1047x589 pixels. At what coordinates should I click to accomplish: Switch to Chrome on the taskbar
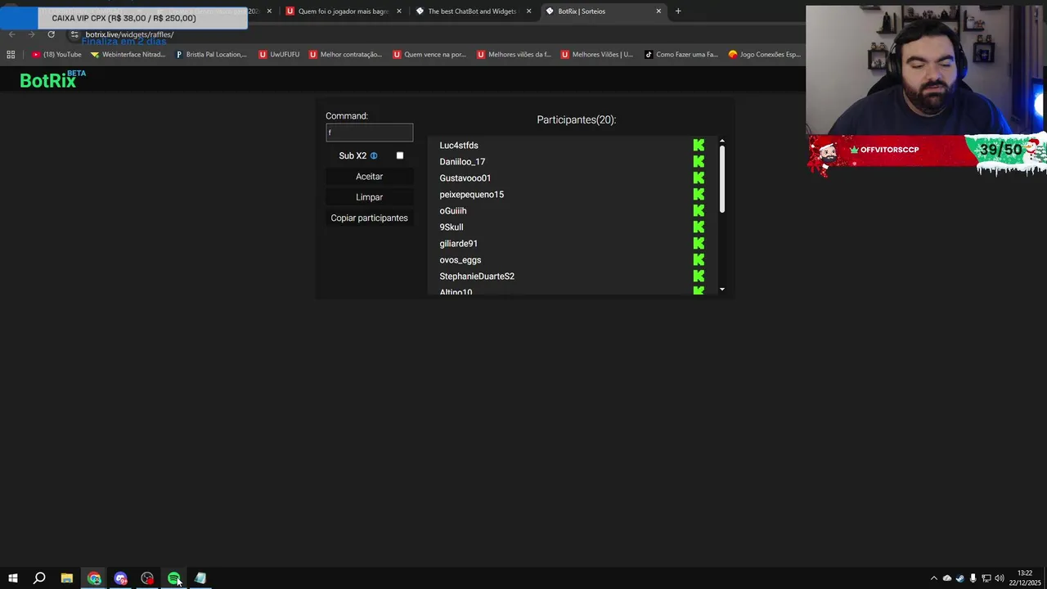(x=94, y=578)
